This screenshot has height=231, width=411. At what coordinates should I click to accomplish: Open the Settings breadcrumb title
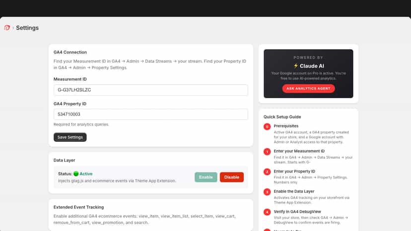(27, 28)
